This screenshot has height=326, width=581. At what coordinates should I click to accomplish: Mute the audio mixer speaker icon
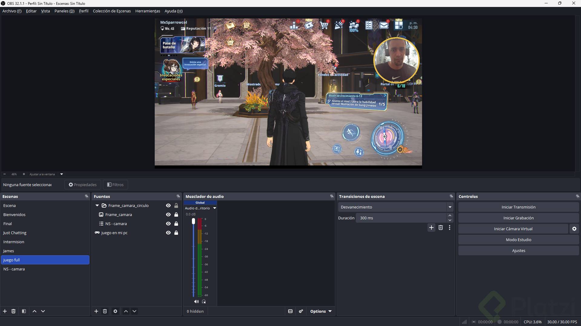click(x=196, y=302)
